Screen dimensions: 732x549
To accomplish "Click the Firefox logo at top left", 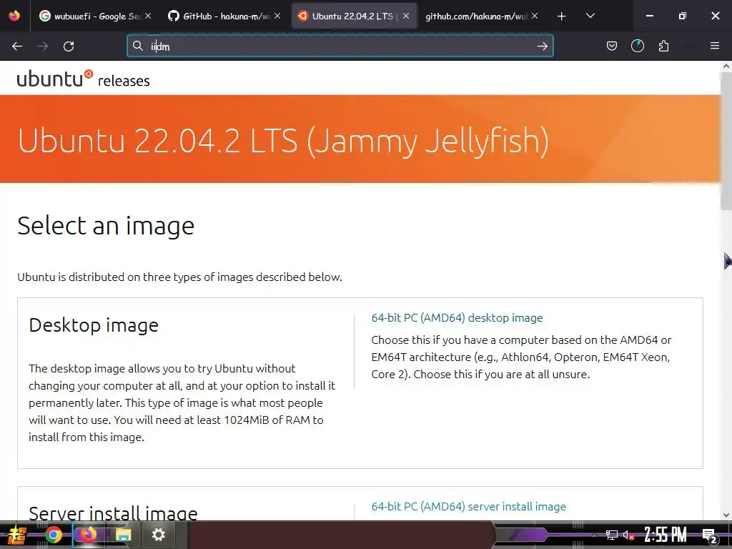I will coord(14,16).
